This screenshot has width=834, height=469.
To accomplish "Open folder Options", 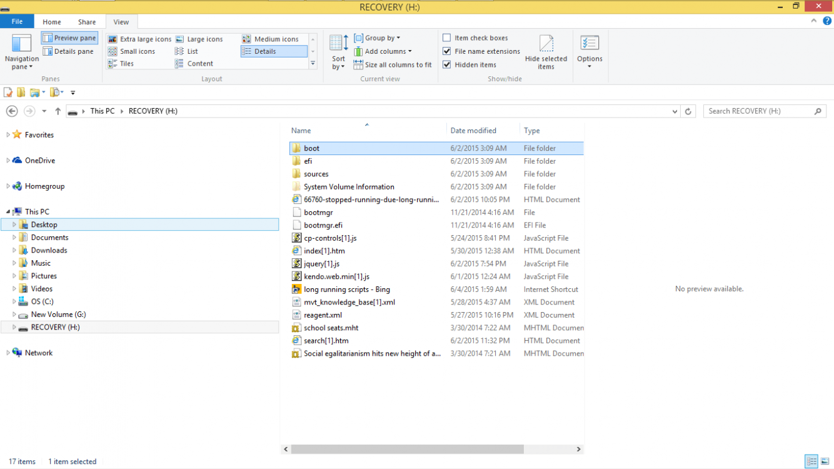I will [590, 53].
